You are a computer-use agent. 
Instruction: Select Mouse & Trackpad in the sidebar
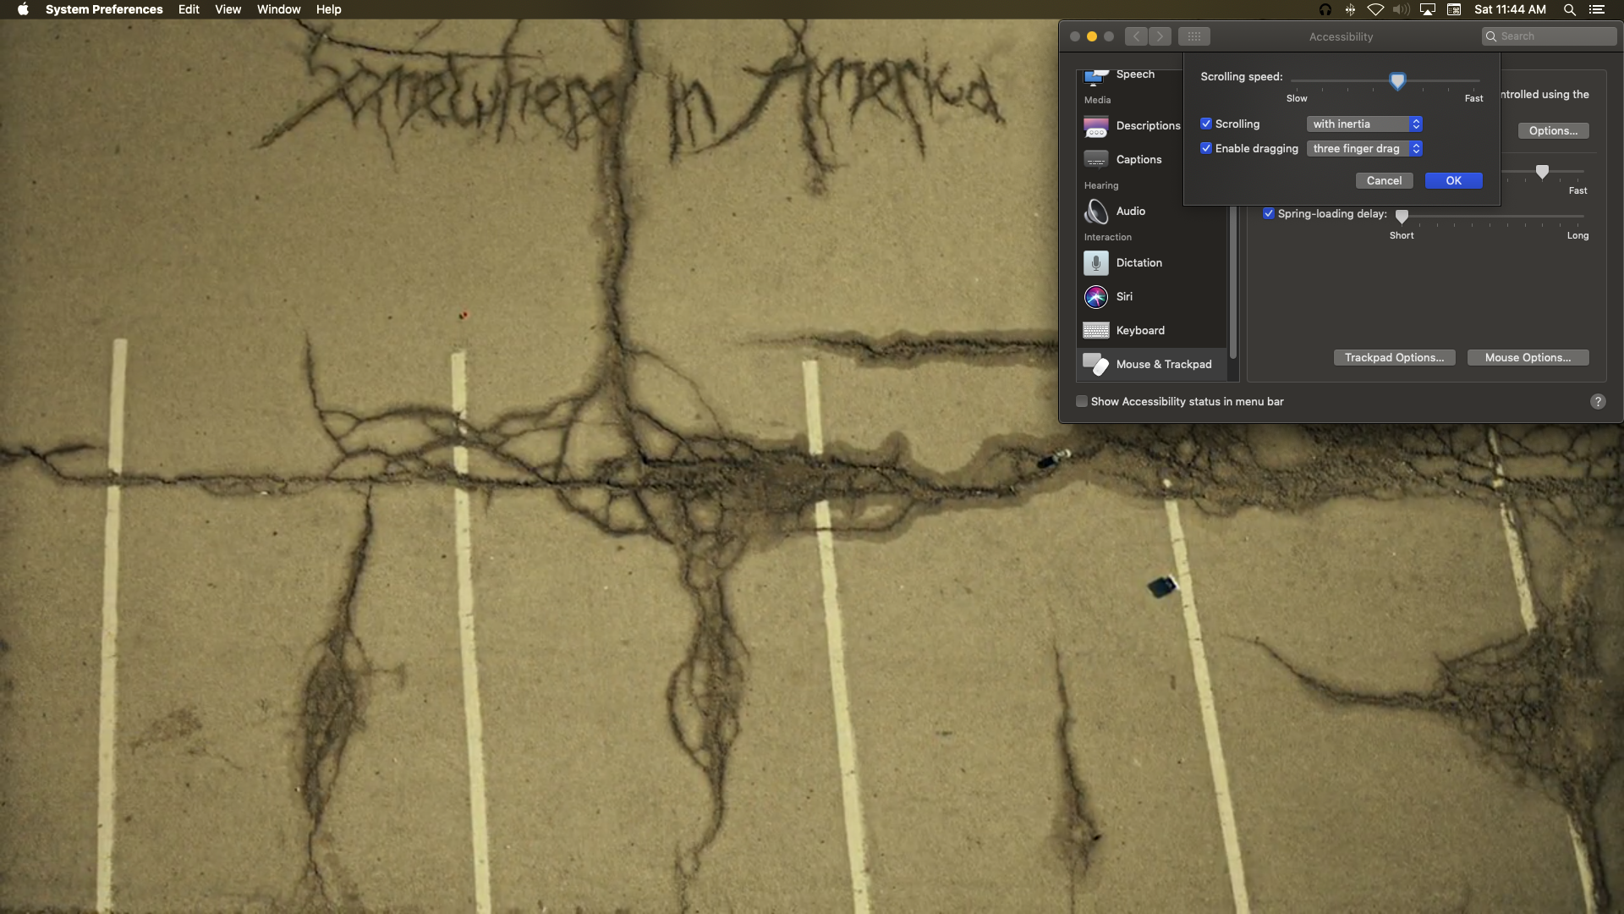tap(1151, 365)
